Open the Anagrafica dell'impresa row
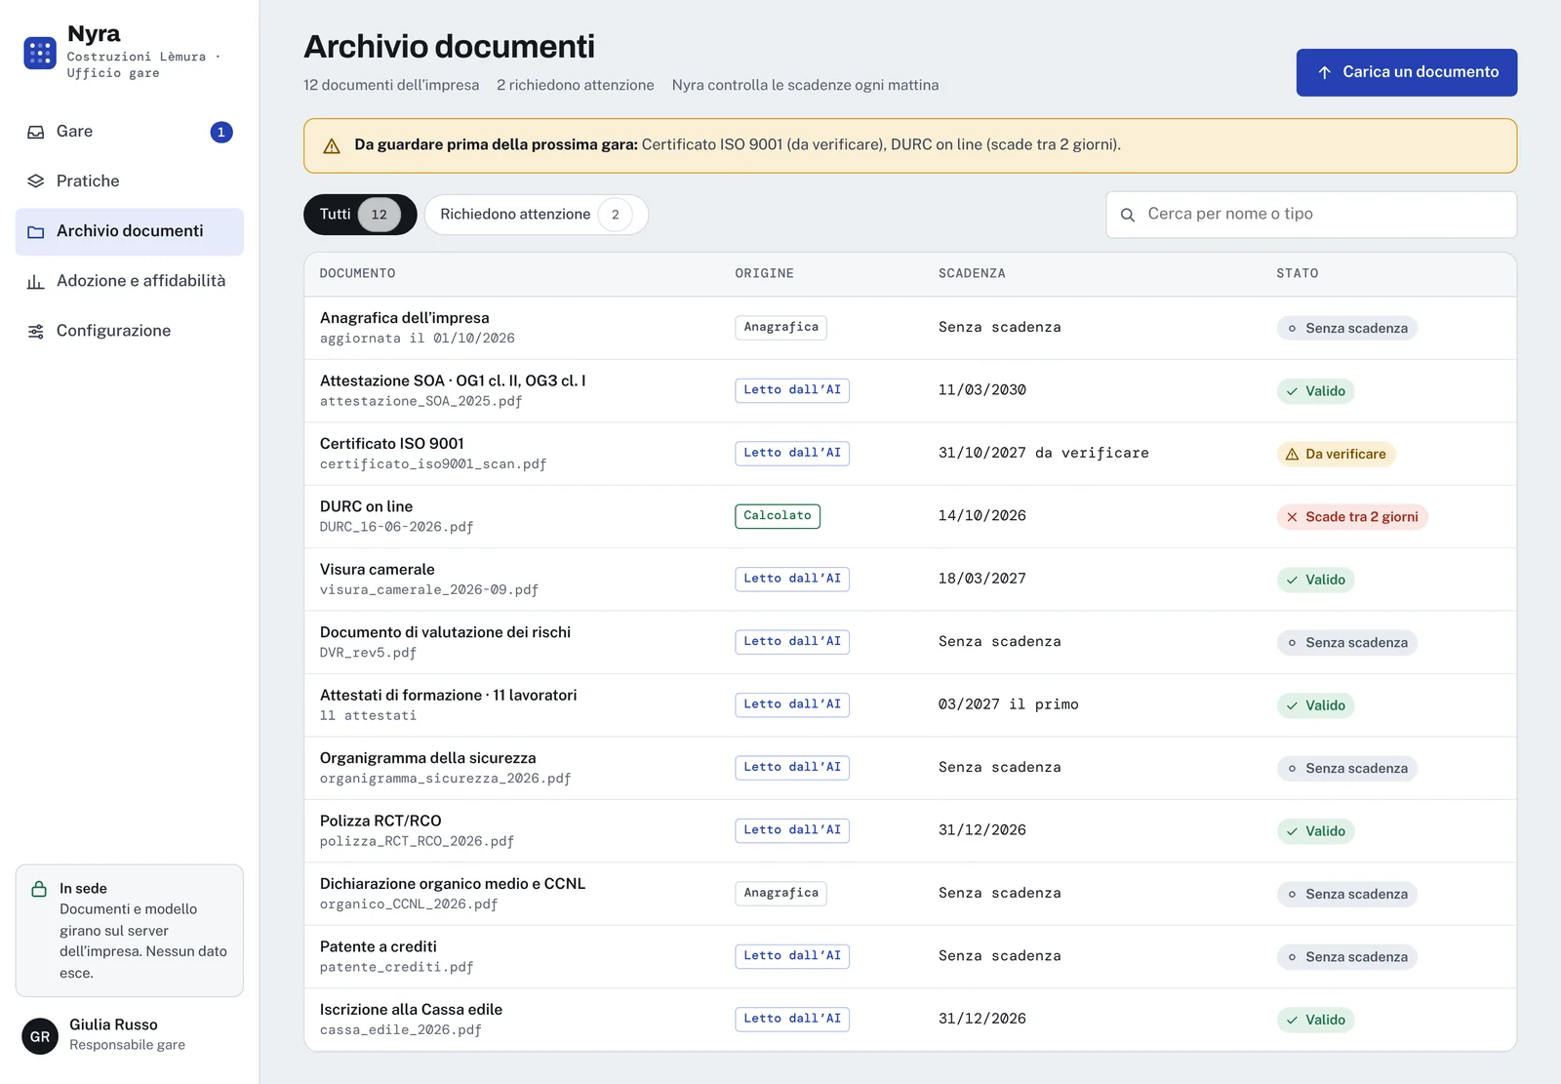 910,328
